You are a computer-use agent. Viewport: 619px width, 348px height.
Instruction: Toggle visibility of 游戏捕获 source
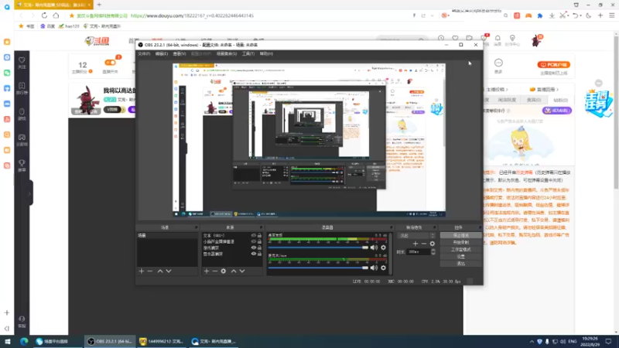[254, 247]
